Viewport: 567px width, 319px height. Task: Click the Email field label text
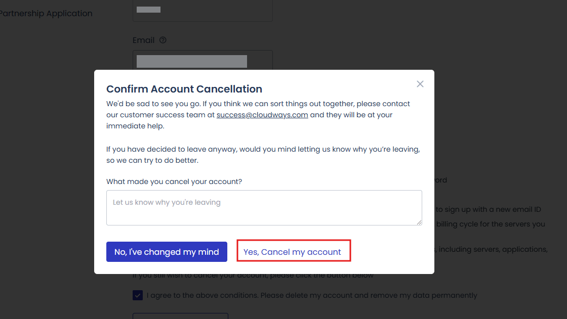pos(144,40)
